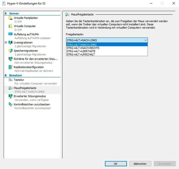Open Richtlinie für den erweiterten Sitzu... entry

[x=36, y=59]
